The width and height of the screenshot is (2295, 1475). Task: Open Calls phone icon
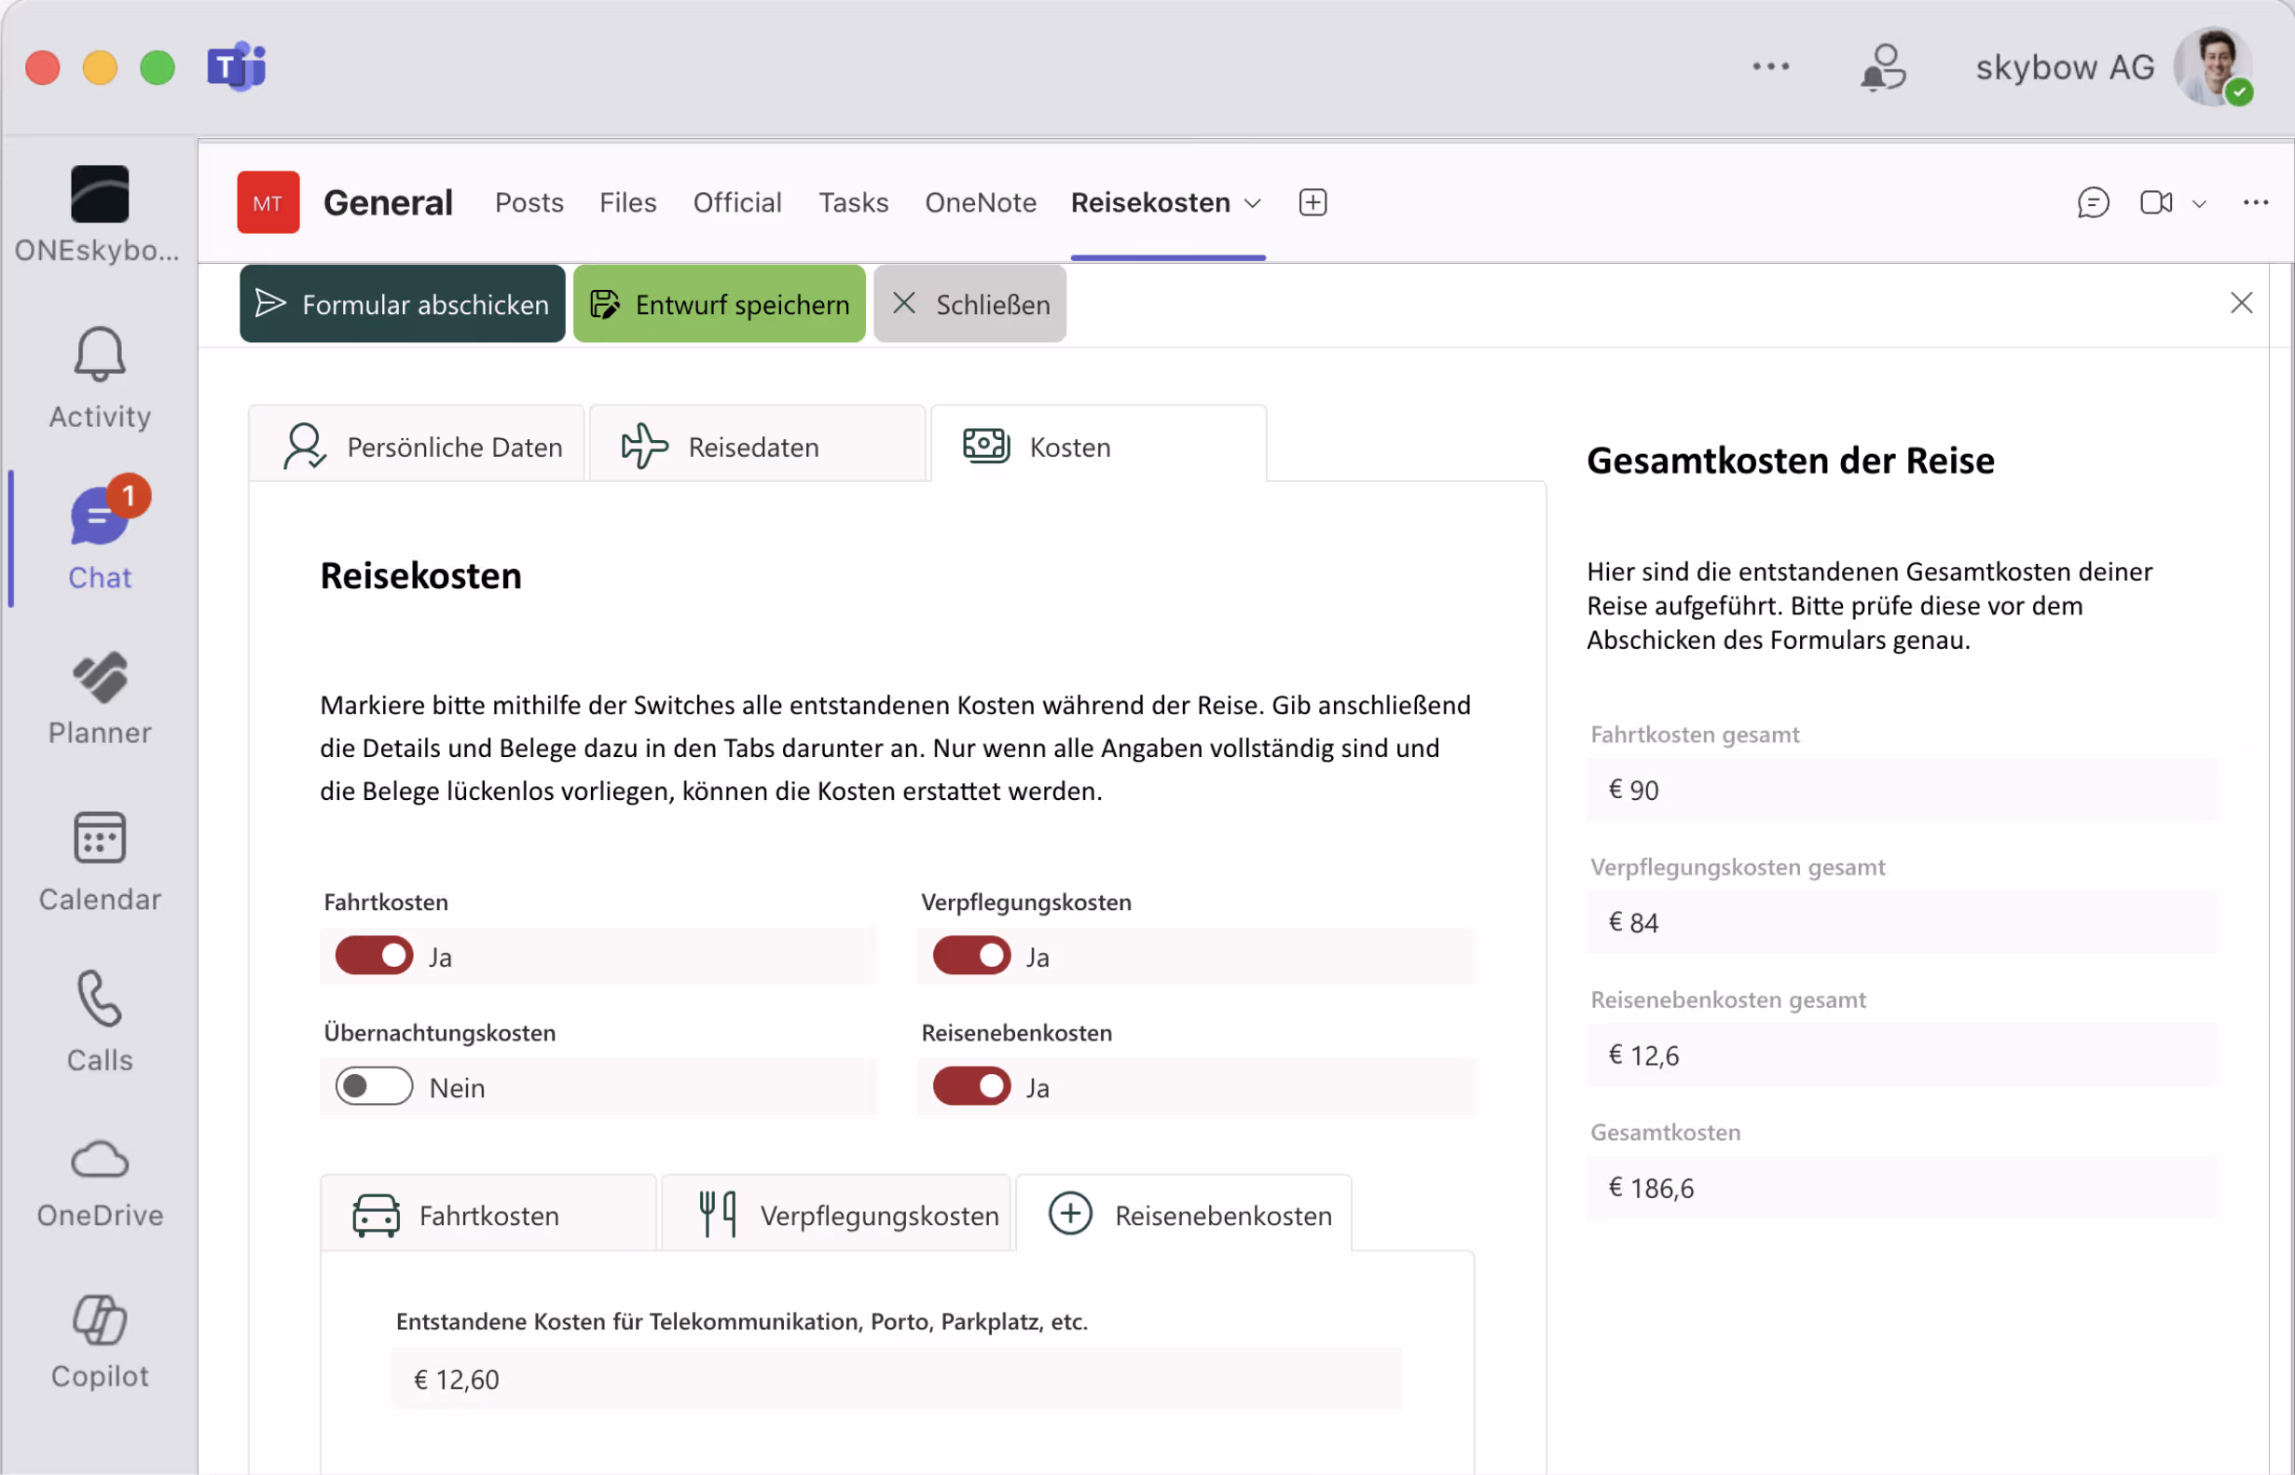click(100, 999)
